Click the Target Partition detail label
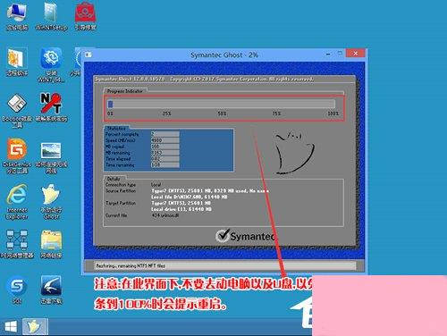The image size is (447, 336). click(x=121, y=203)
